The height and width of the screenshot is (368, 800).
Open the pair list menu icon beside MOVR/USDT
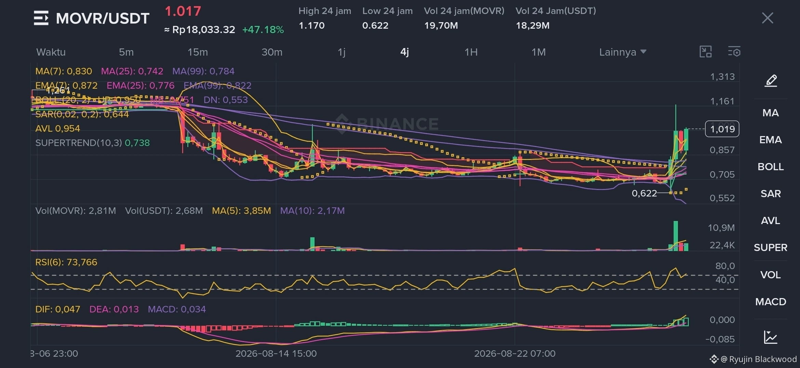tap(41, 18)
